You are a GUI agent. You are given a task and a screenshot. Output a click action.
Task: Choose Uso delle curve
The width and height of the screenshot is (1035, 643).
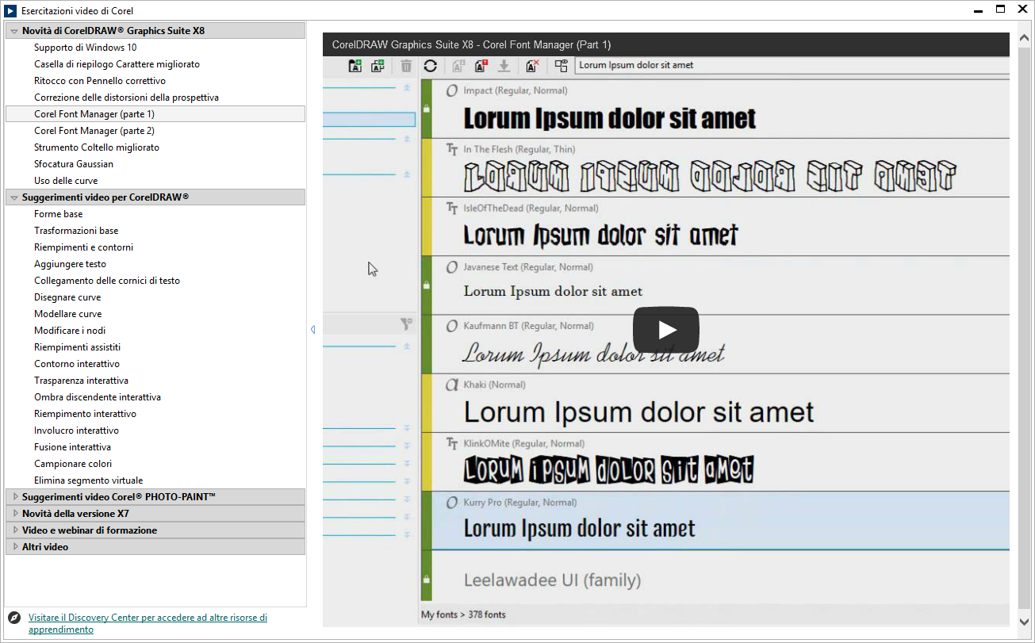point(66,181)
